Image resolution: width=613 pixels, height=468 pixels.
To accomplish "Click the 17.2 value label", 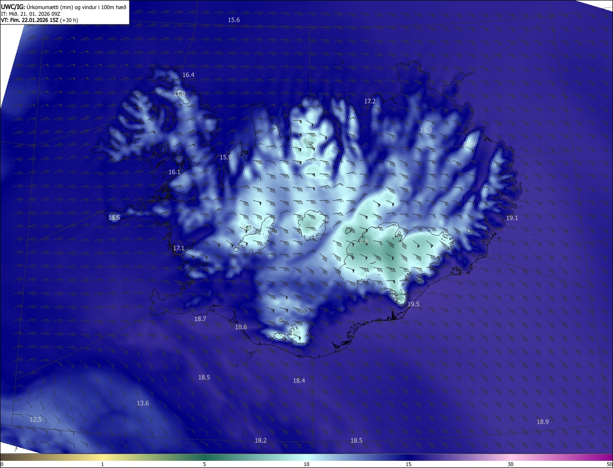I will tap(370, 101).
